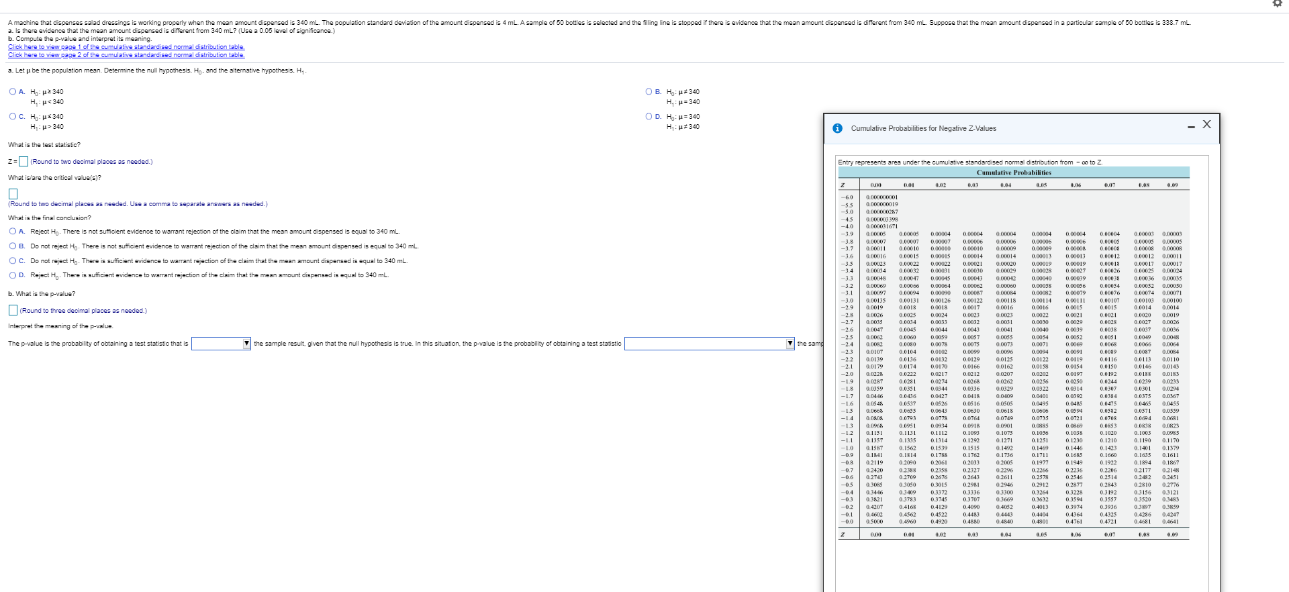Click table value 0.000000001
Image resolution: width=1289 pixels, height=592 pixels.
click(x=881, y=197)
